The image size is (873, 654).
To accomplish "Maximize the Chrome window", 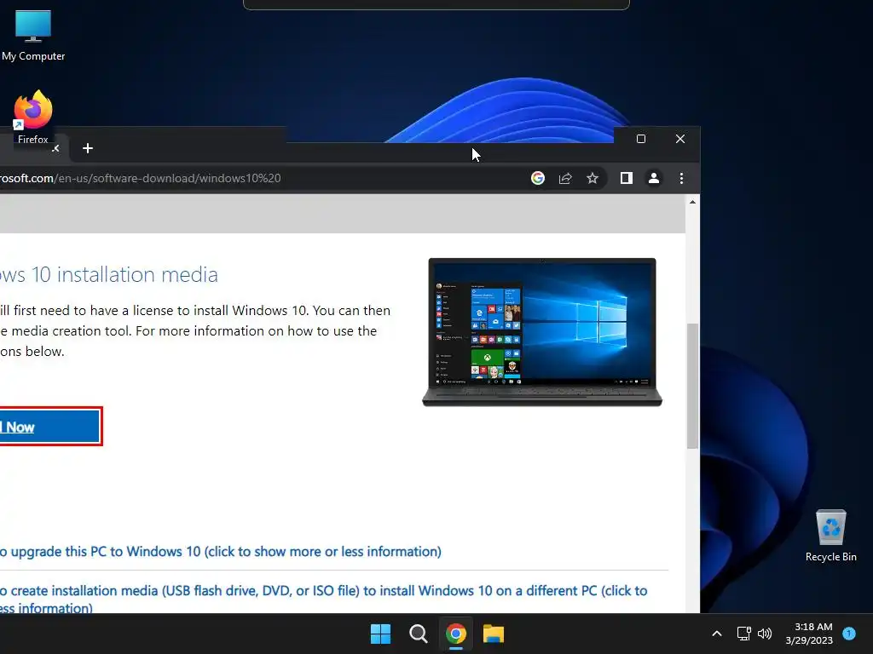I will tap(641, 139).
